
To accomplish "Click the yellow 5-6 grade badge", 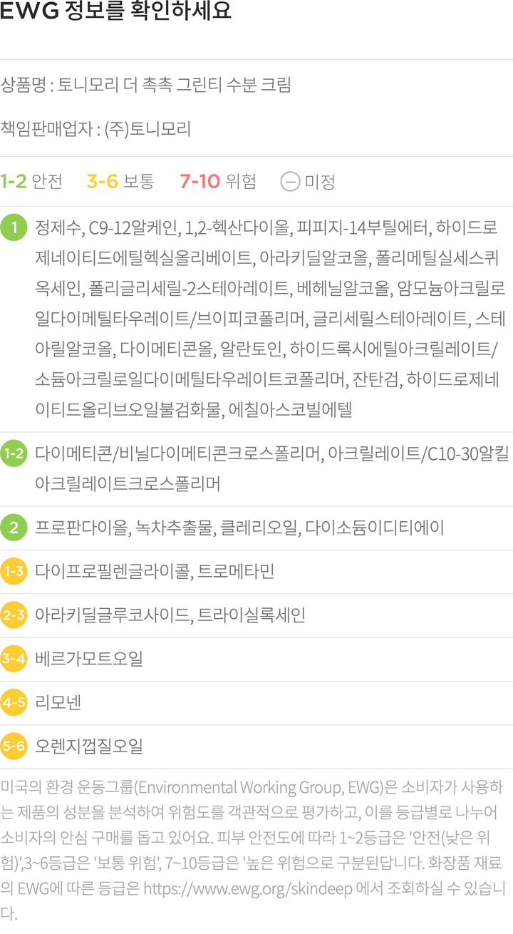I will pyautogui.click(x=14, y=746).
